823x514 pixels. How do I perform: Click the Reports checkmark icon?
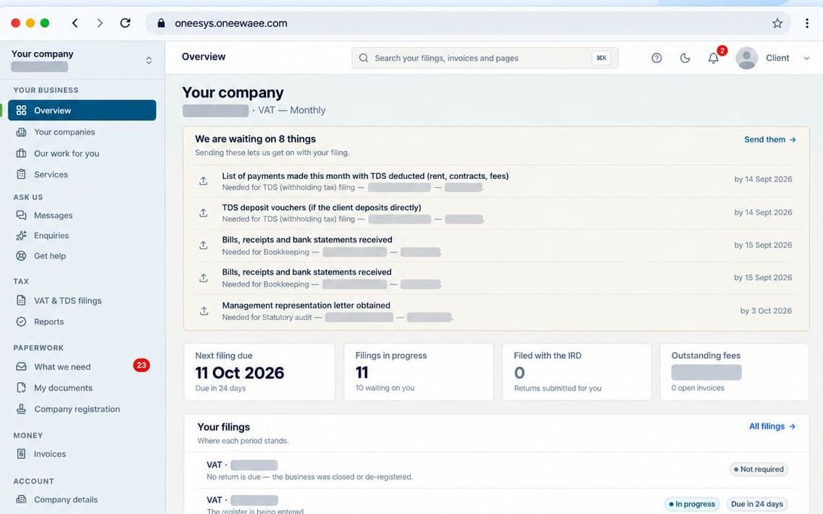click(21, 322)
